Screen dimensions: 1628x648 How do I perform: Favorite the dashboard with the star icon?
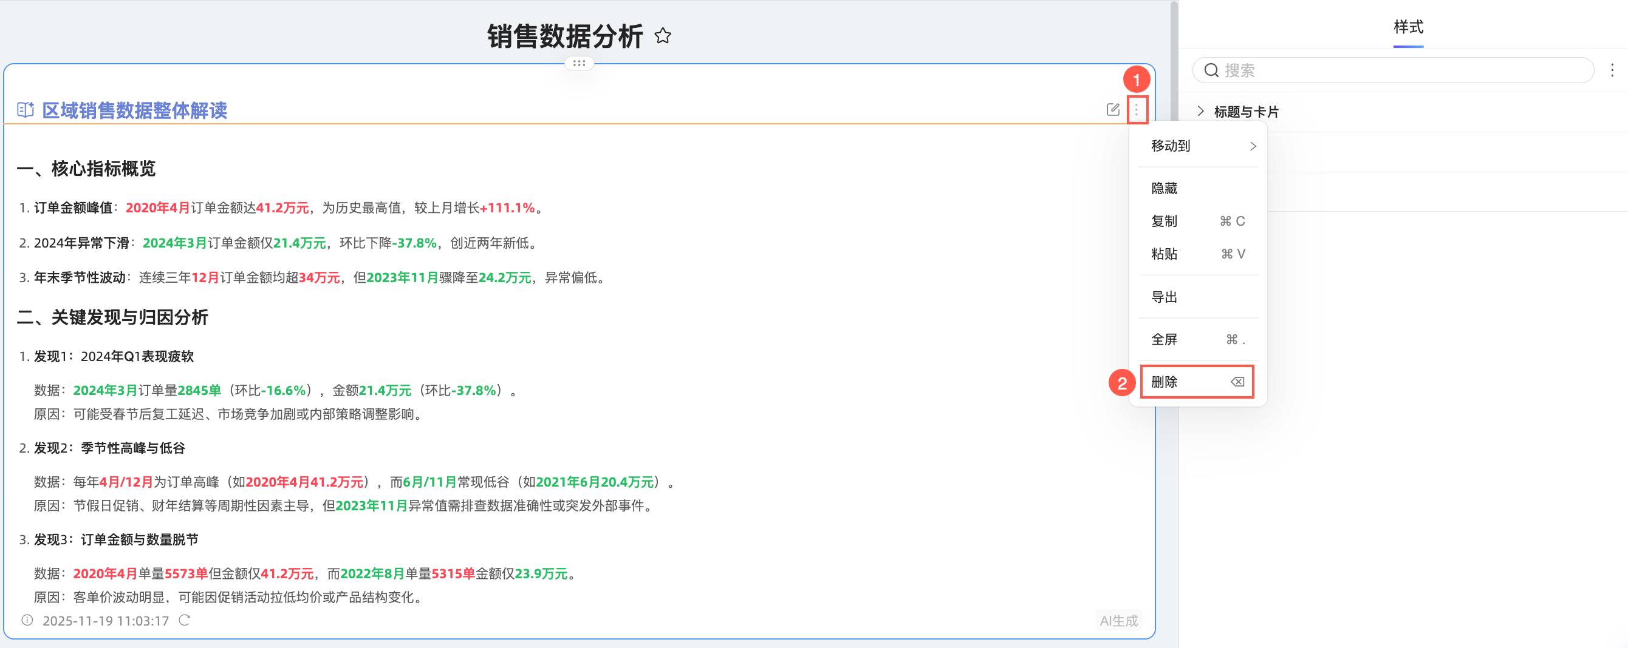(662, 36)
